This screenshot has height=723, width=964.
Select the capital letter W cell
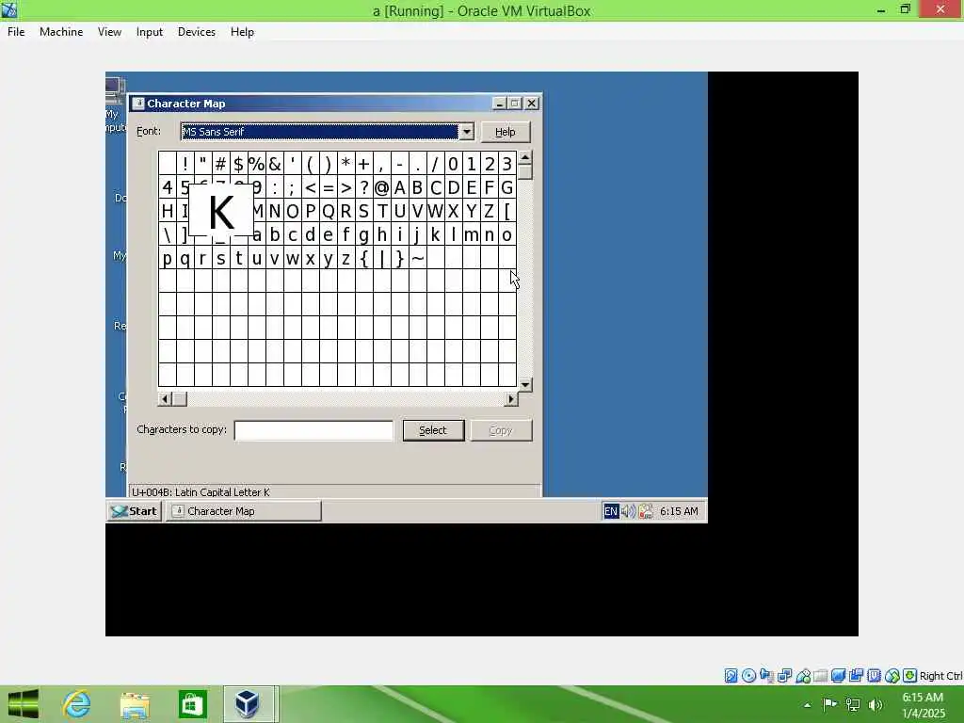[x=435, y=211]
